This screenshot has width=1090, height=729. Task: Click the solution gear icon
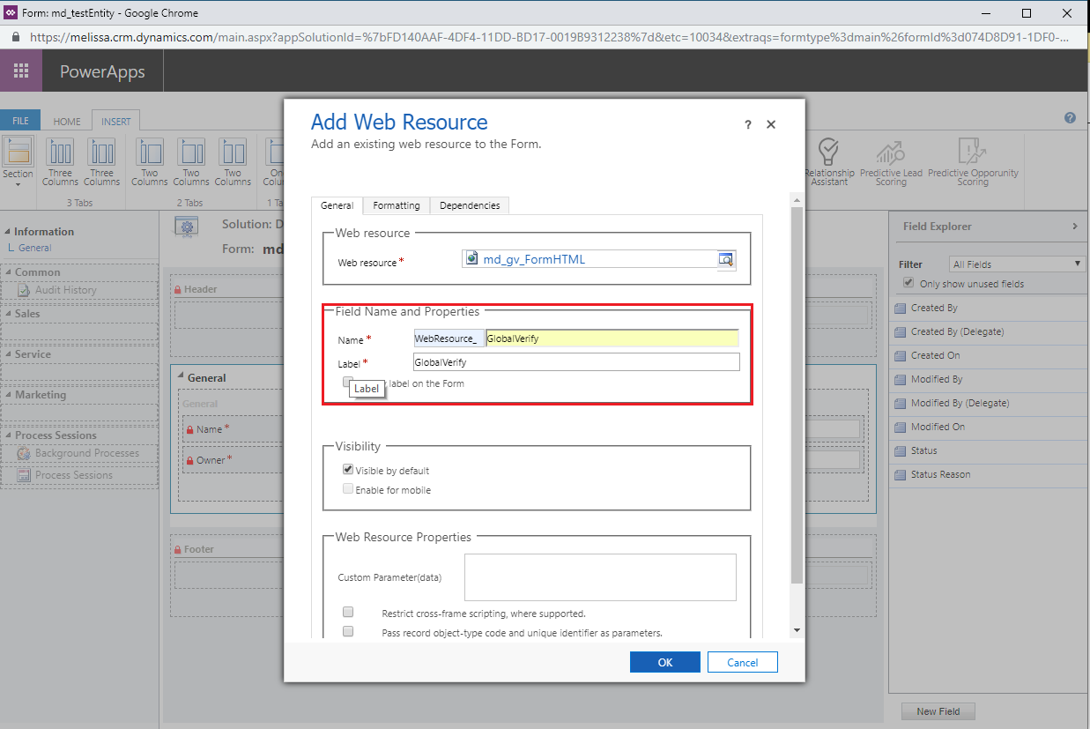[x=187, y=228]
